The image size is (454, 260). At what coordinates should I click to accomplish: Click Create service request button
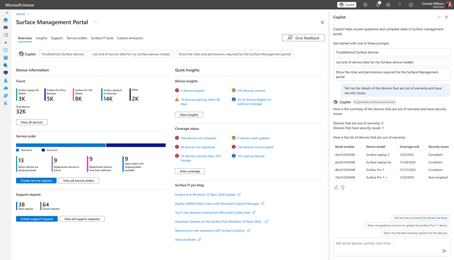pyautogui.click(x=36, y=180)
